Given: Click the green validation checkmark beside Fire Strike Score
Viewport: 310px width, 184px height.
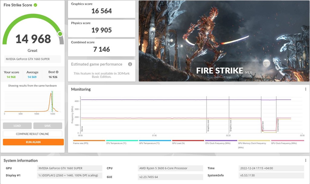Looking at the screenshot, I should 35,5.
